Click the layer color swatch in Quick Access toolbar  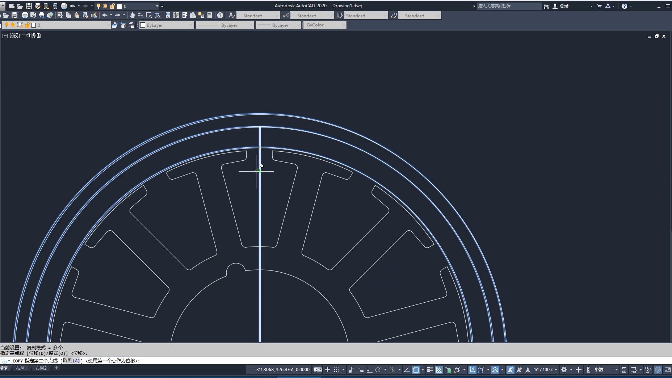[119, 6]
